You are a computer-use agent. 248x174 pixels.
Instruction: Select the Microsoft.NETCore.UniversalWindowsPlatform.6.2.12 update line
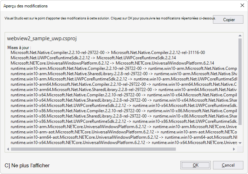click(112, 63)
